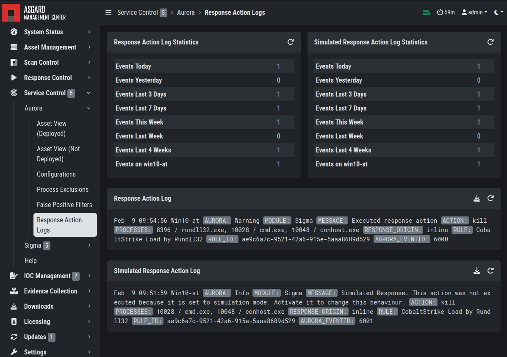The height and width of the screenshot is (357, 507).
Task: Click the Downloads arrow icon
Action: click(14, 306)
